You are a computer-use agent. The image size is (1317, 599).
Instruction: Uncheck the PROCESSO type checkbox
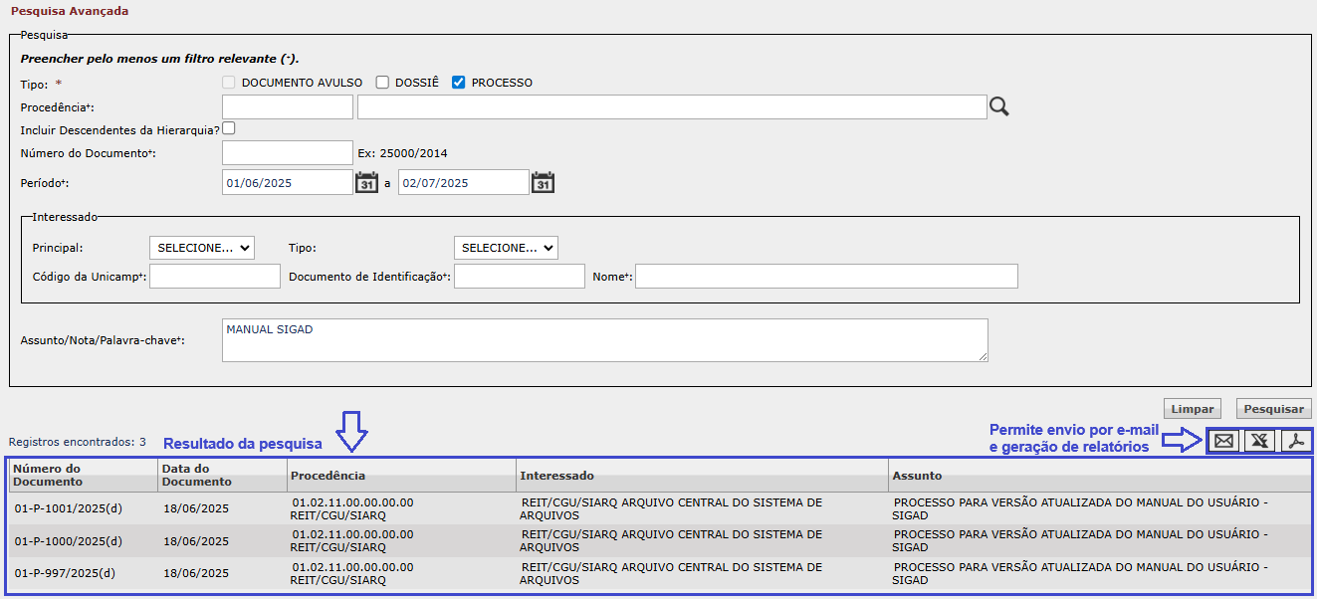[x=459, y=83]
